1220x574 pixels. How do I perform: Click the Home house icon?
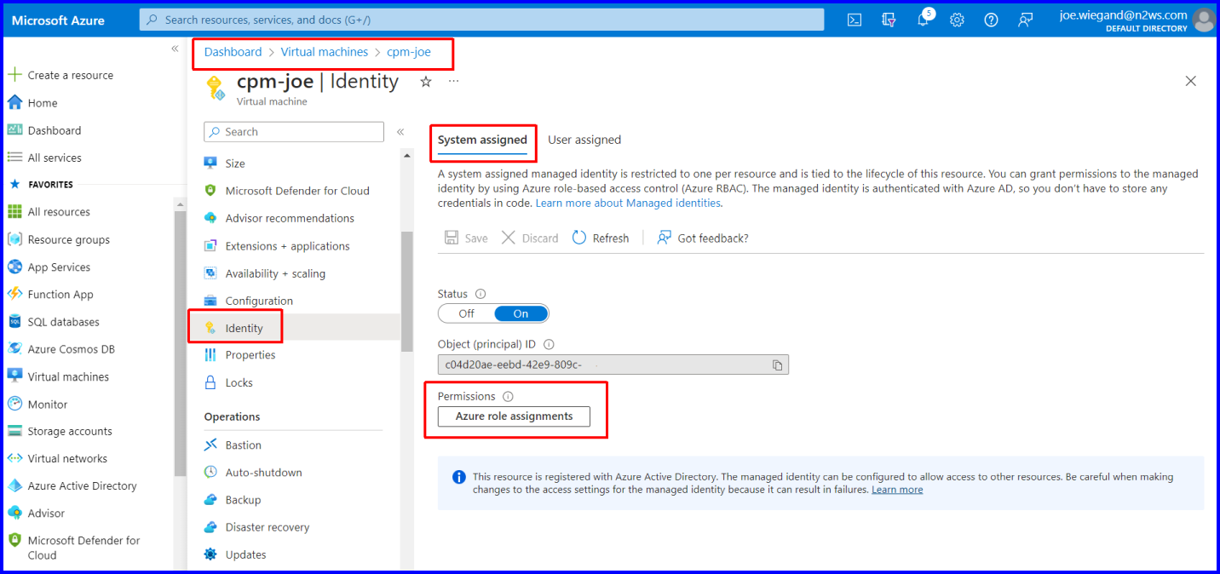pyautogui.click(x=14, y=102)
